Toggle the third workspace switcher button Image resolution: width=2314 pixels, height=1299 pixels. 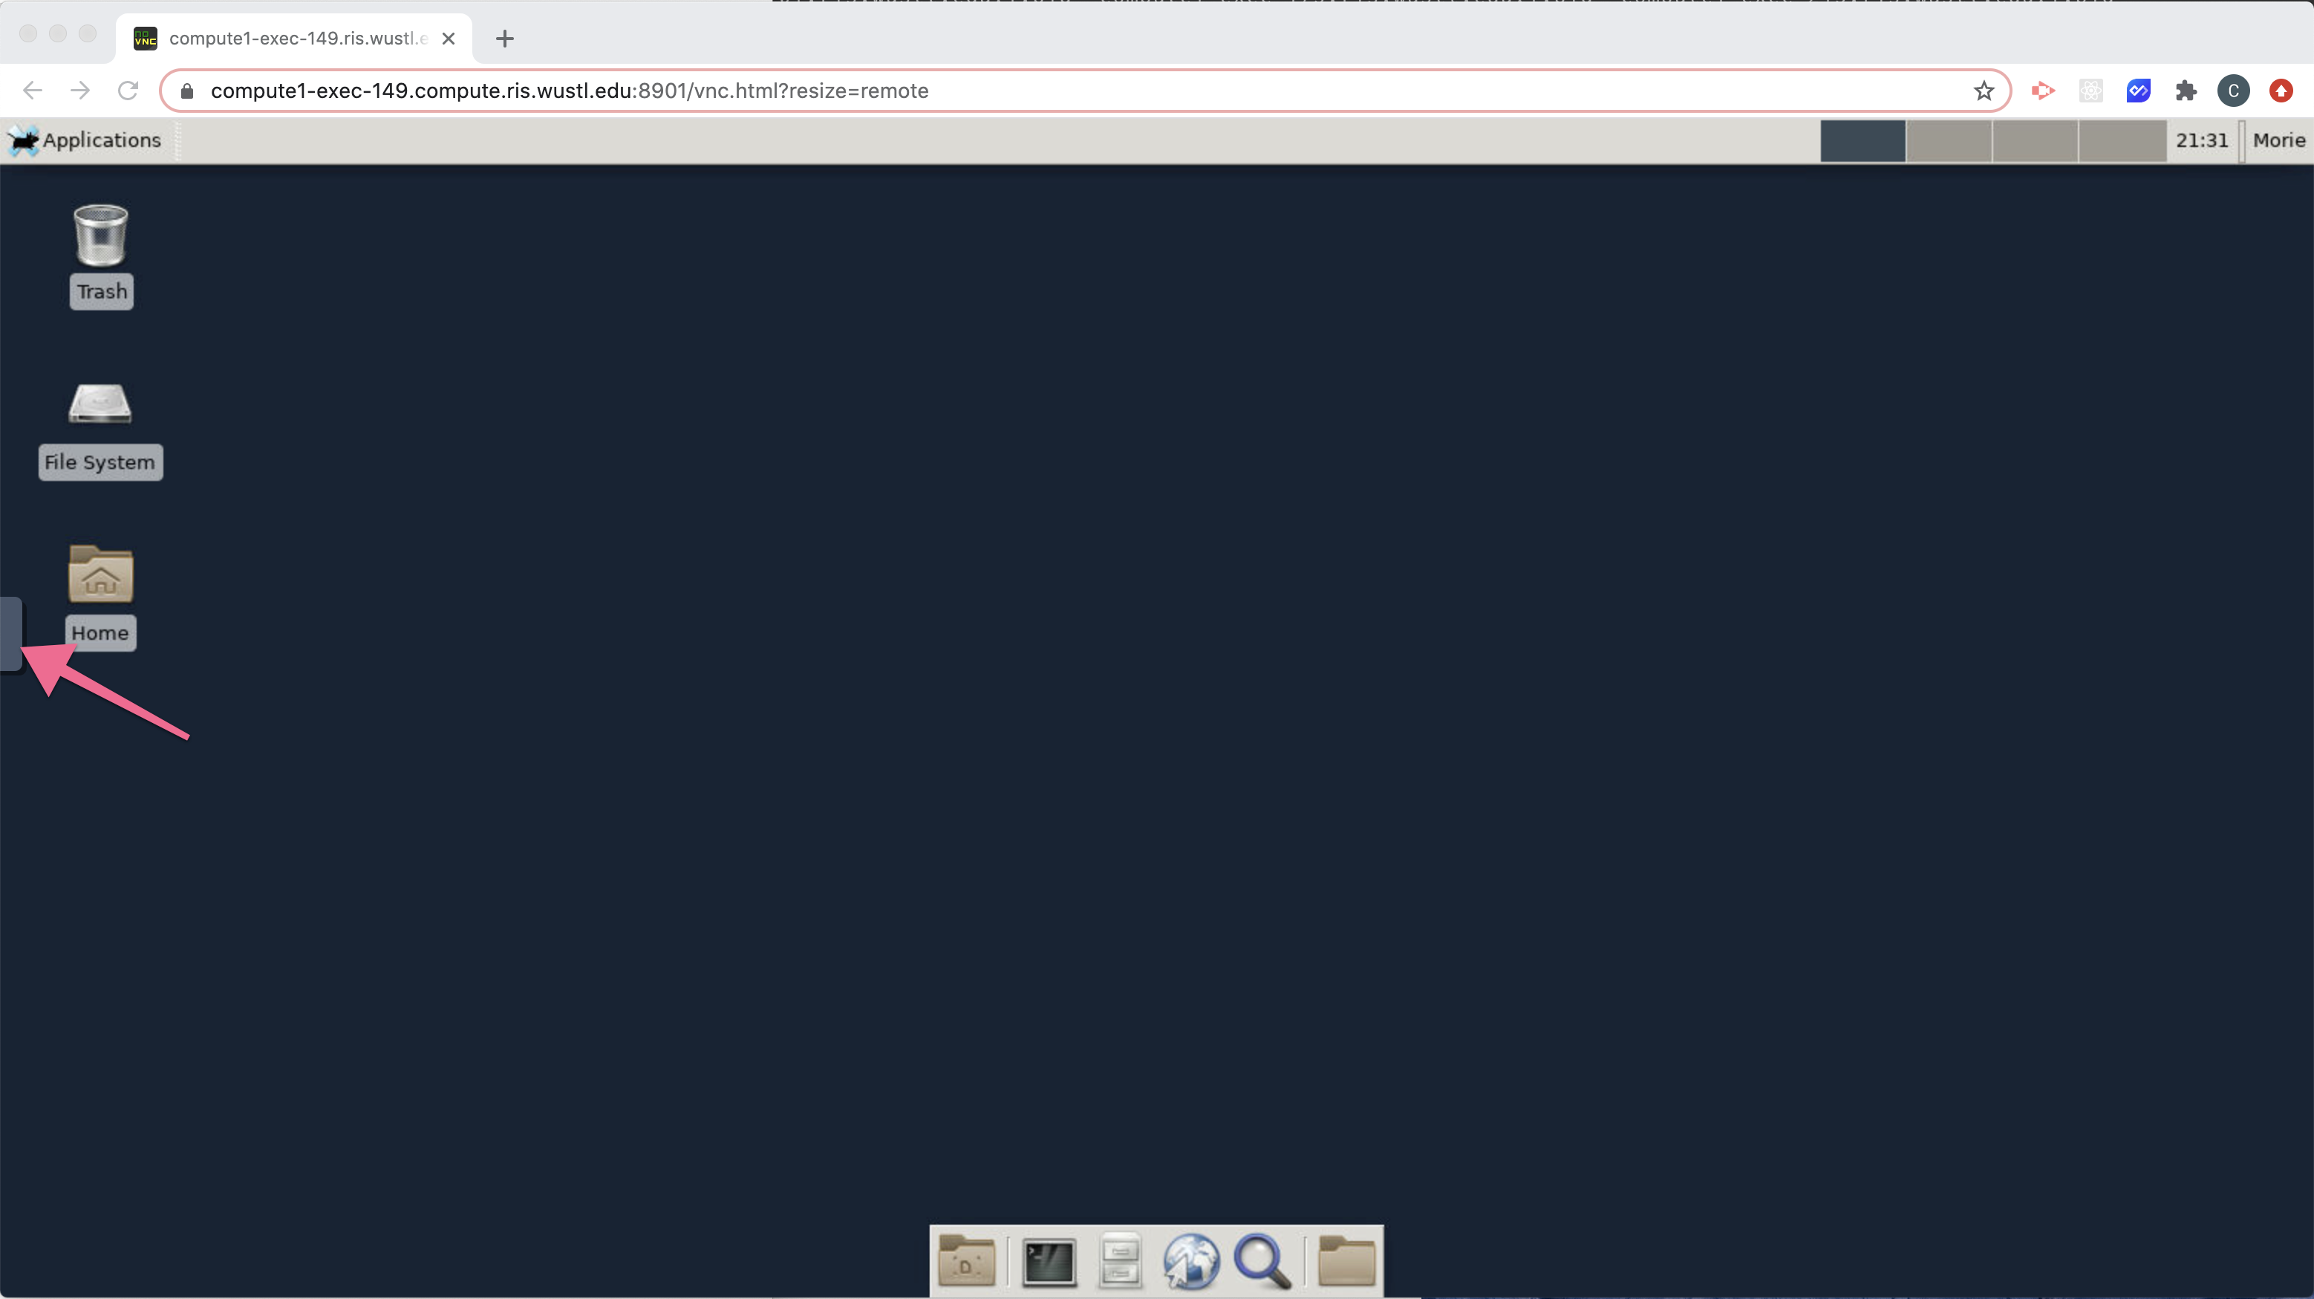[x=2036, y=140]
